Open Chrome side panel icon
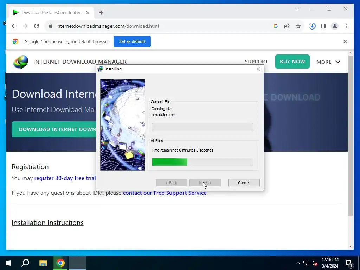 [x=323, y=26]
